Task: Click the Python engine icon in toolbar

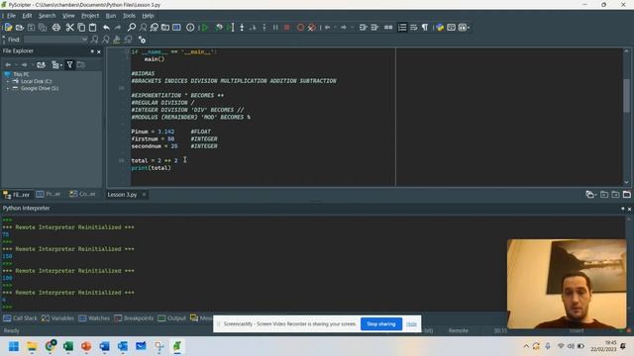Action: (x=440, y=28)
